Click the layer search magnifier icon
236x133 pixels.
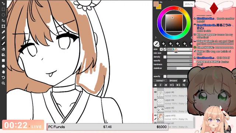[x=184, y=85]
